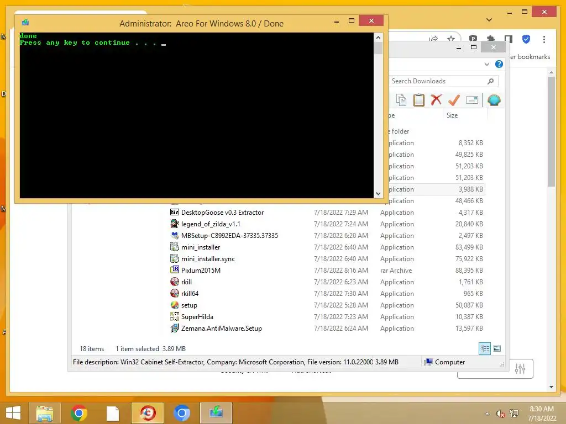
Task: Click the Chrome tab search chevron
Action: 489,20
